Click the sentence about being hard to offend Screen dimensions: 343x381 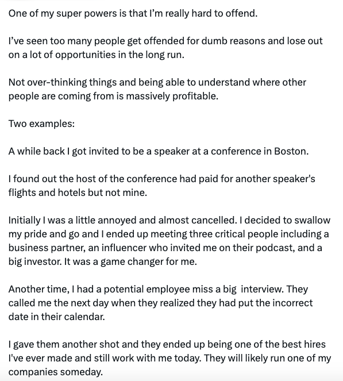(133, 13)
